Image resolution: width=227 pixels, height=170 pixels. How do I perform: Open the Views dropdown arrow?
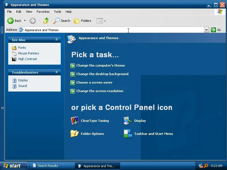(x=105, y=21)
